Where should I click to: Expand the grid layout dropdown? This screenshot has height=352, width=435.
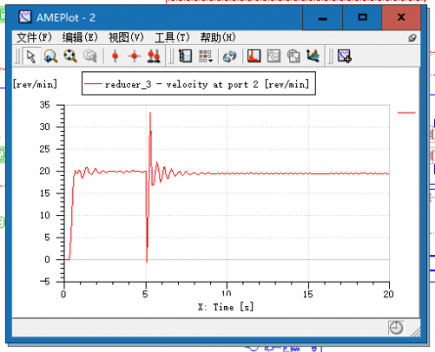point(205,56)
